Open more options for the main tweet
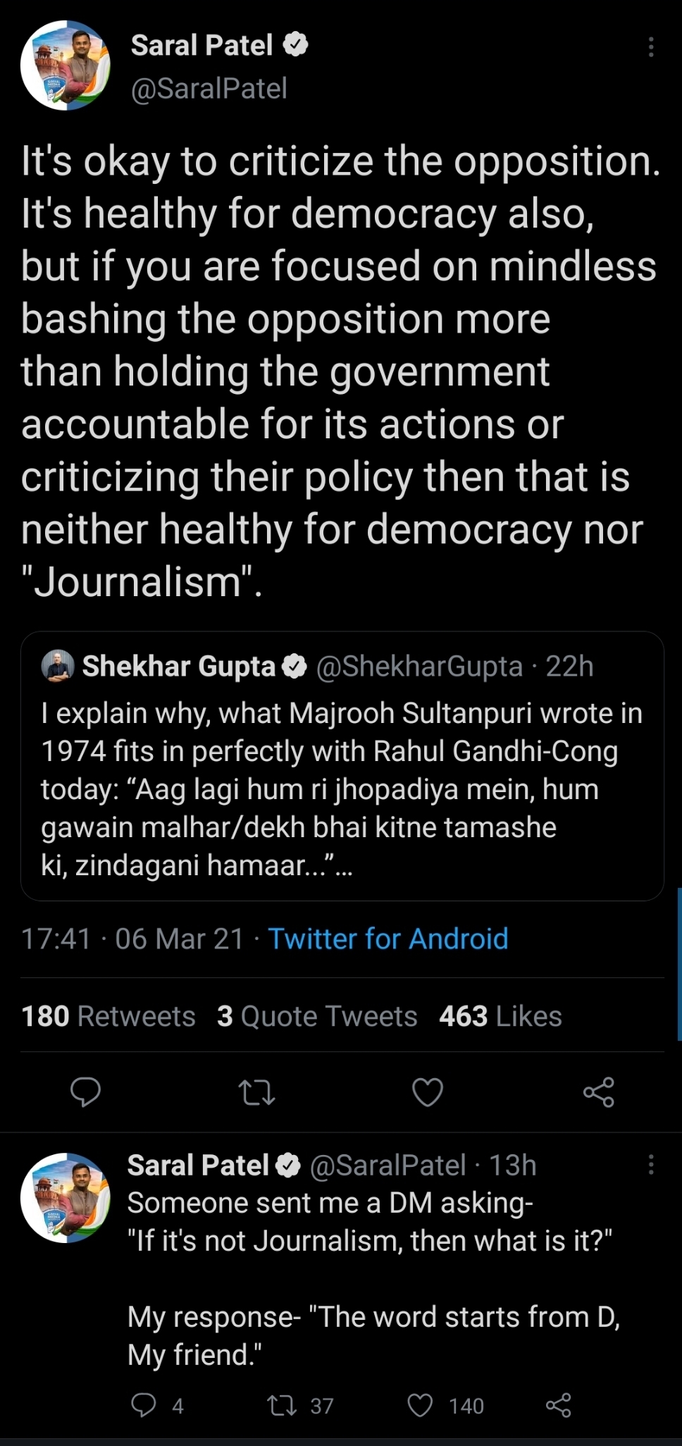This screenshot has width=682, height=1446. [x=651, y=47]
